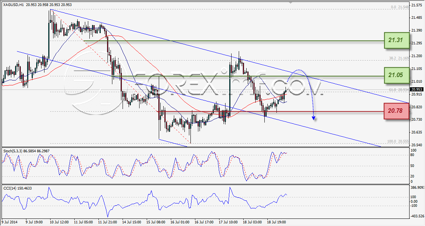Image resolution: width=425 pixels, height=226 pixels.
Task: Click the 21.390 price axis value
Action: [x=416, y=30]
